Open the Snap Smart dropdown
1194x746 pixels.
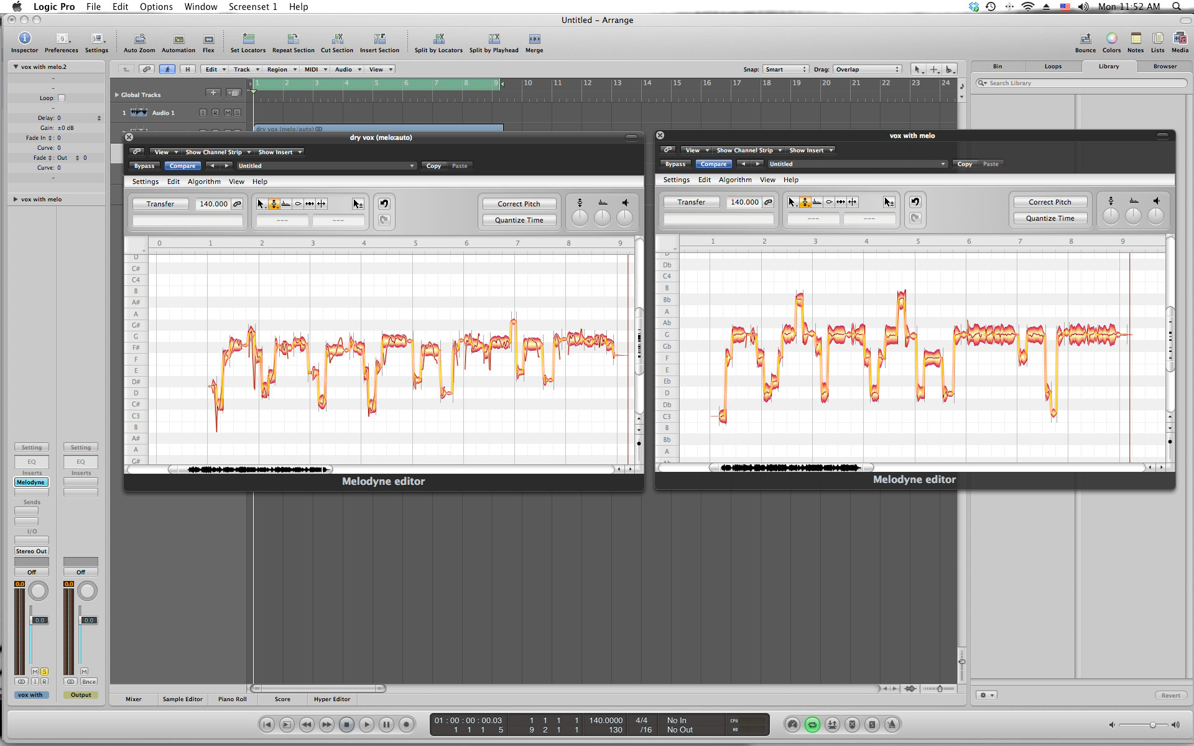point(786,70)
